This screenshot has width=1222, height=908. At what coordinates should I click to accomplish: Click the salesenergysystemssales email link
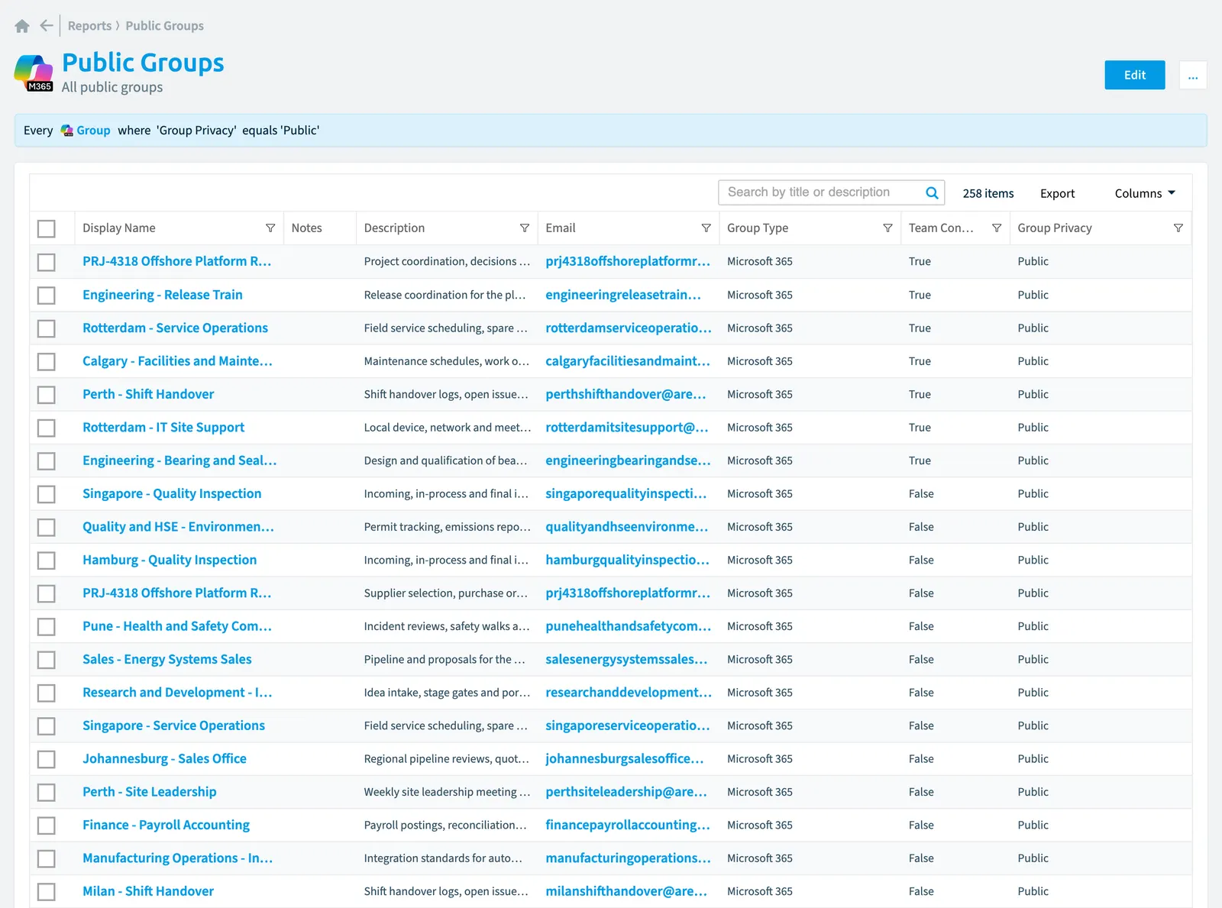pyautogui.click(x=626, y=659)
